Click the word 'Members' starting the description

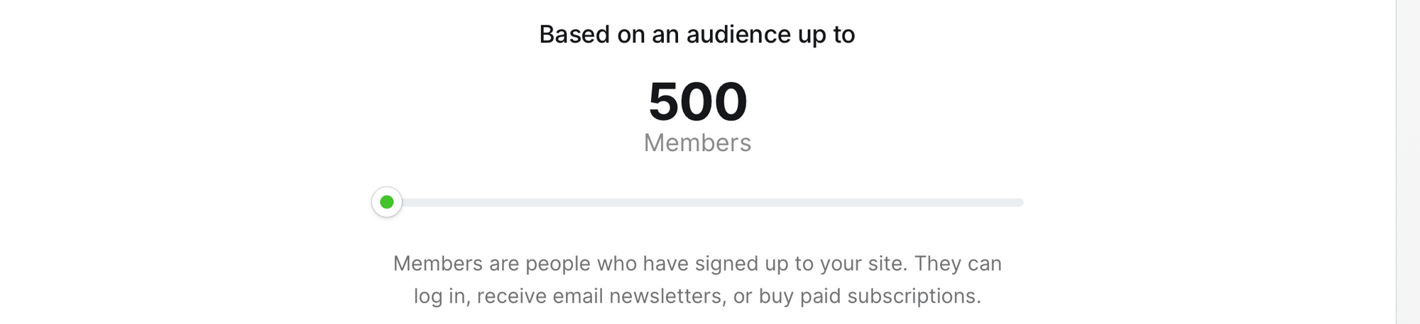click(x=438, y=264)
